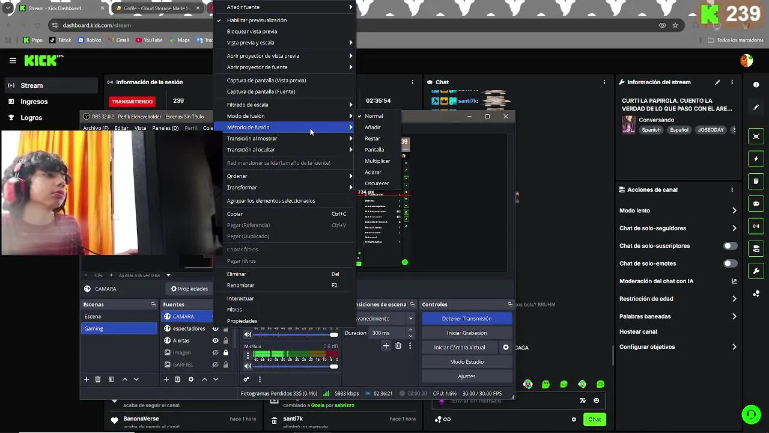This screenshot has width=769, height=433.
Task: Click Iniciar Grabación button
Action: (467, 333)
